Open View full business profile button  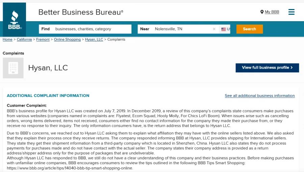point(267,68)
